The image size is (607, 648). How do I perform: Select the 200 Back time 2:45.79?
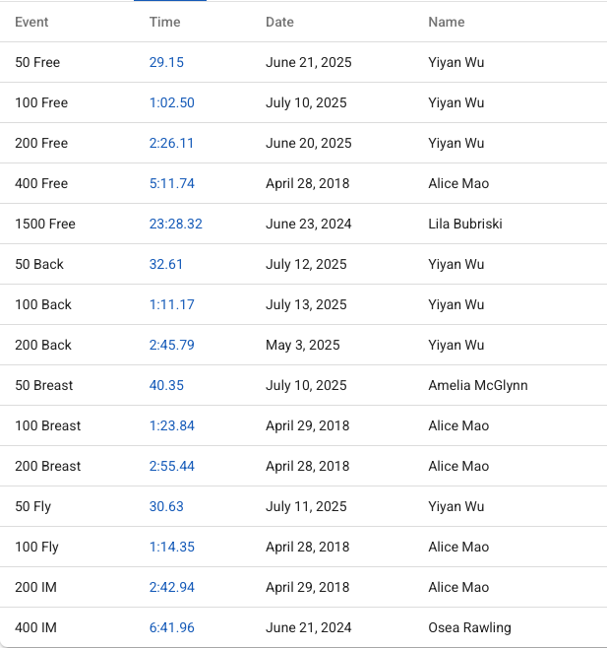click(x=171, y=345)
